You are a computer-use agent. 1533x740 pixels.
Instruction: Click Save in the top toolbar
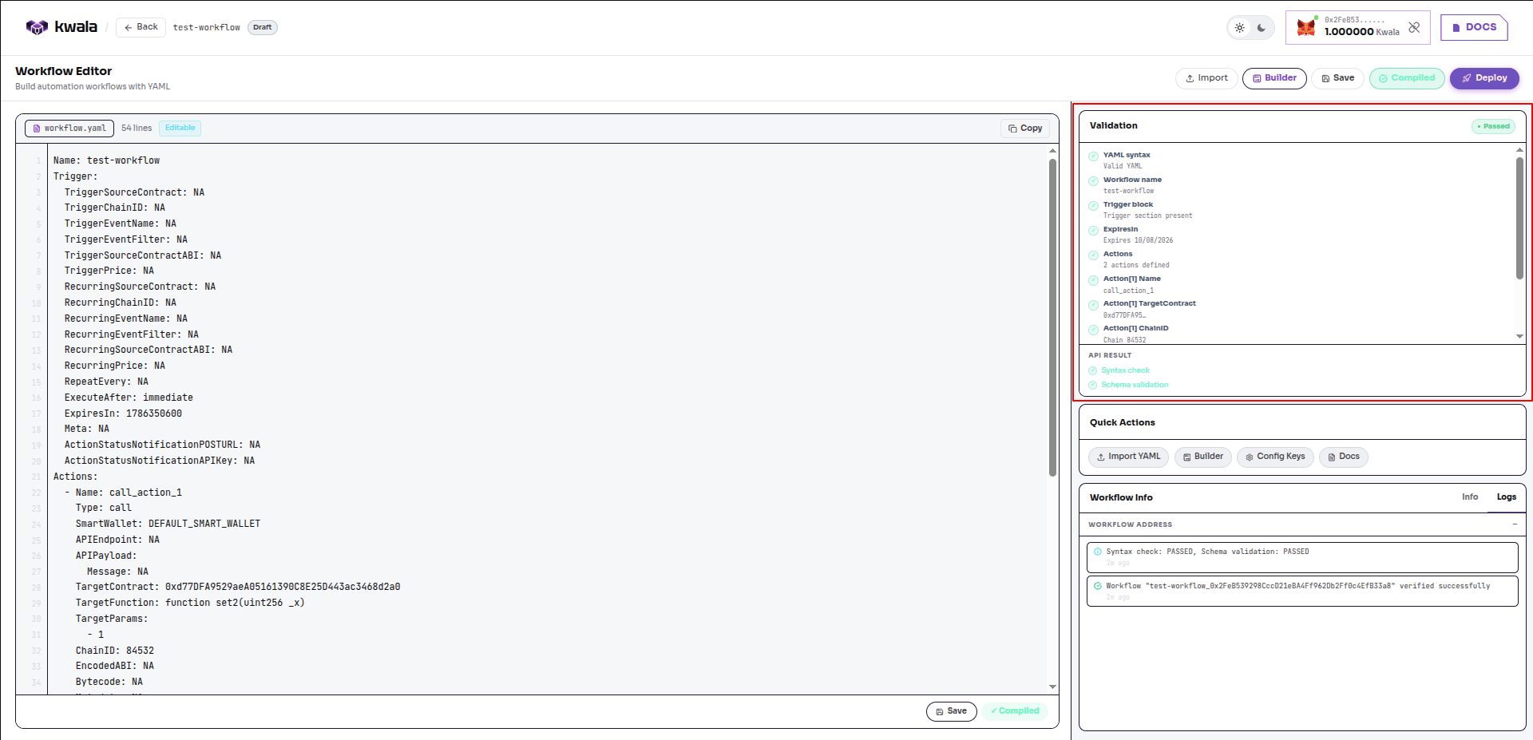pos(1337,78)
